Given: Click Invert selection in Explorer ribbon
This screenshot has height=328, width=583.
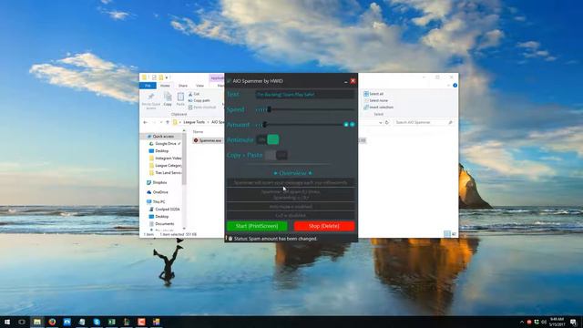Looking at the screenshot, I should point(378,108).
